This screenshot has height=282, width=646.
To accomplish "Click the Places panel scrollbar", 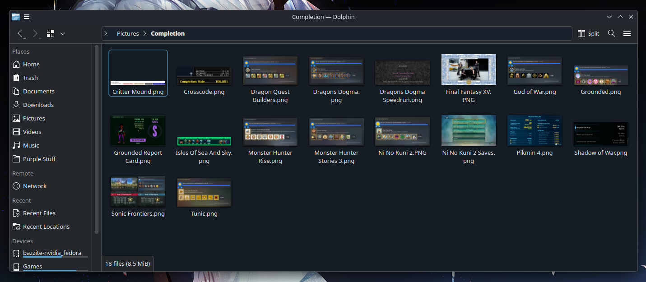I will 96,139.
